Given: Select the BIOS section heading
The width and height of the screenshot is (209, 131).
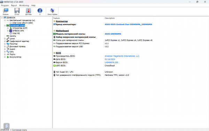Looking at the screenshot, I should click(x=59, y=53).
